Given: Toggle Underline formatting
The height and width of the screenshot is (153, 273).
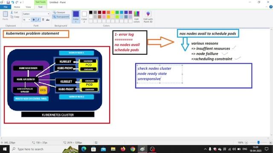Looking at the screenshot, I should [x=43, y=20].
